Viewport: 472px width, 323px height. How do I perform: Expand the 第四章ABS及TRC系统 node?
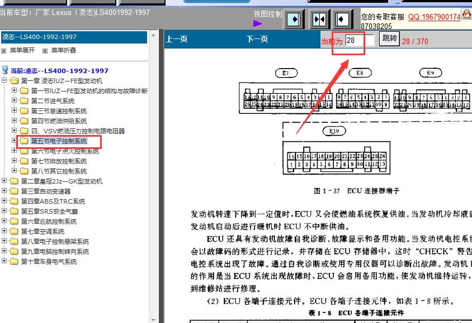point(4,200)
